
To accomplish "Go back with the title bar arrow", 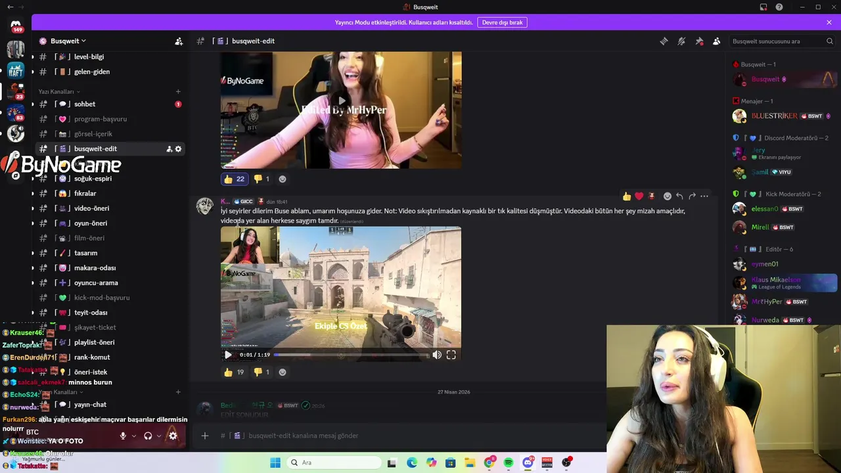I will [10, 7].
